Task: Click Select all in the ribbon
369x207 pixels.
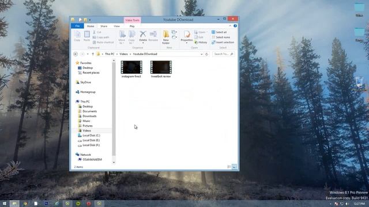Action: 219,32
